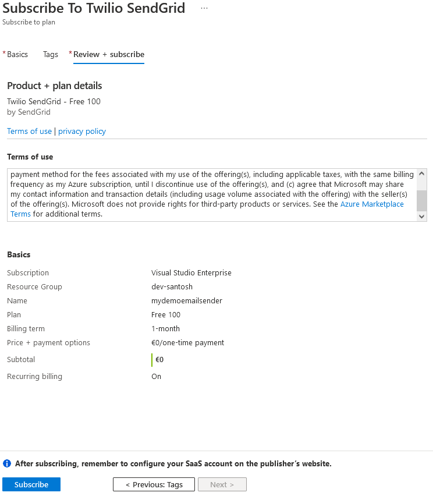The width and height of the screenshot is (433, 496).
Task: Click the Recurring billing On value
Action: point(156,376)
